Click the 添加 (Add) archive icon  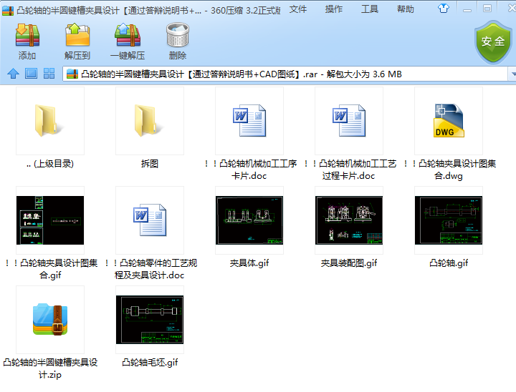click(x=27, y=35)
